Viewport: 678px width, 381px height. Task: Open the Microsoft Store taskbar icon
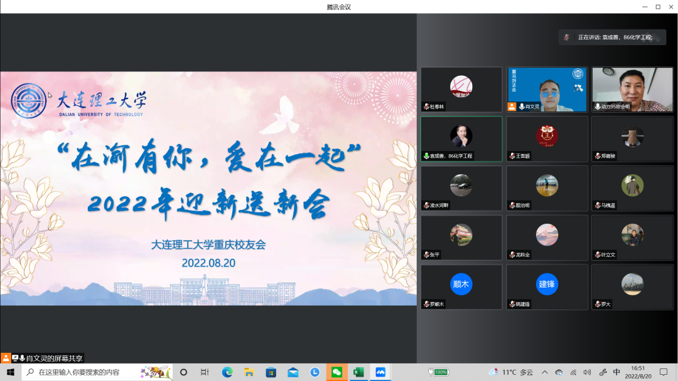tap(271, 372)
